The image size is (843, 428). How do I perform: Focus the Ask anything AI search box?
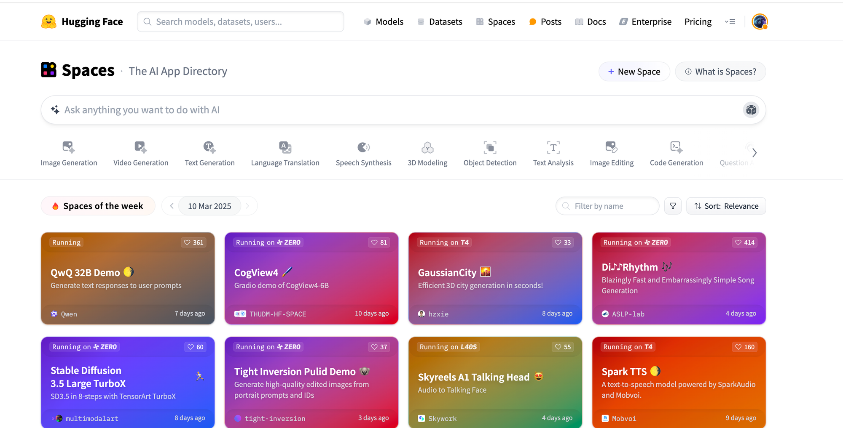point(403,110)
